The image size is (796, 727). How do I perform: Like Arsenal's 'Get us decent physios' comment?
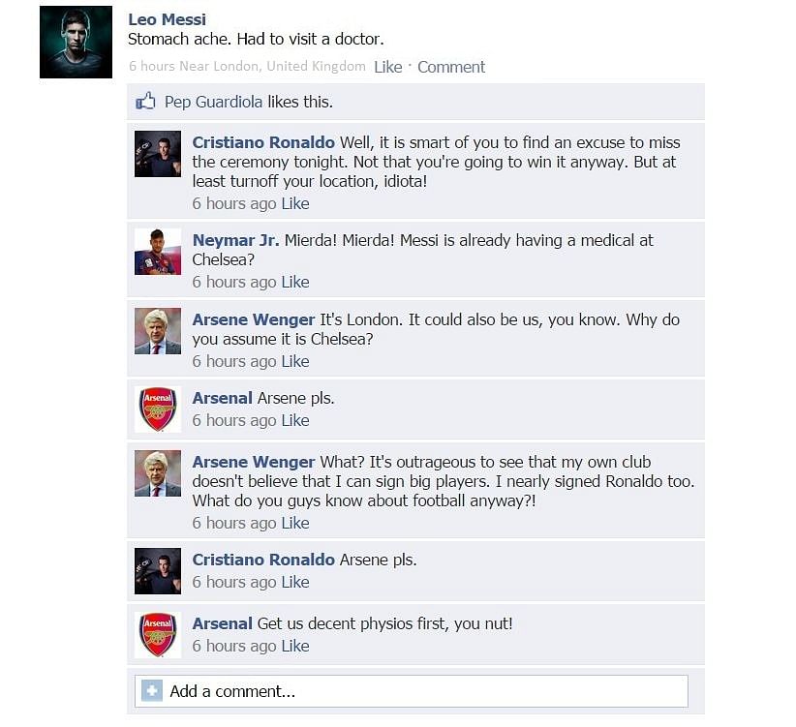295,646
